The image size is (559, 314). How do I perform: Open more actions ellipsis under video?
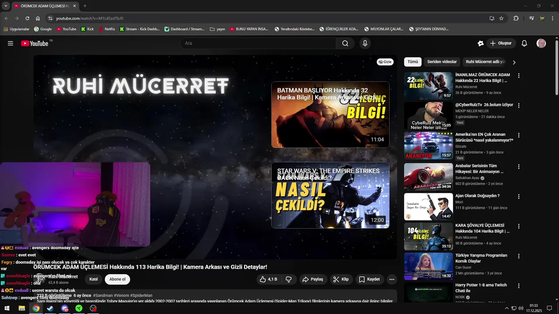click(x=392, y=279)
